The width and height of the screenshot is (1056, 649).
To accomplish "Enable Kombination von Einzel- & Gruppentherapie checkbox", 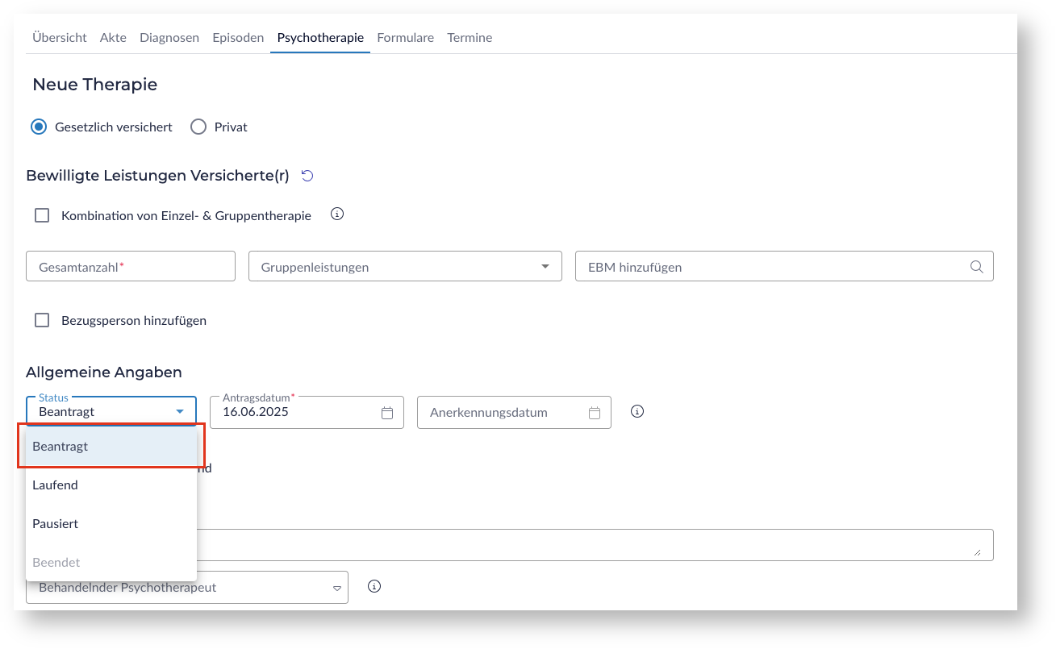I will coord(42,215).
